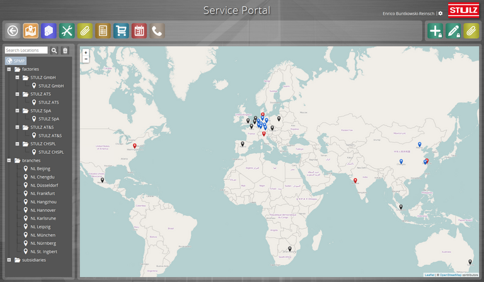This screenshot has width=484, height=282.
Task: Click the subsidiaries folder label
Action: click(34, 260)
